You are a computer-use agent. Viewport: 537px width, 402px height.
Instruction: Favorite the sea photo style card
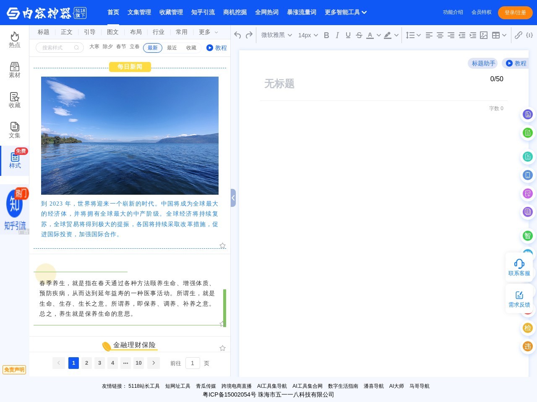(222, 246)
